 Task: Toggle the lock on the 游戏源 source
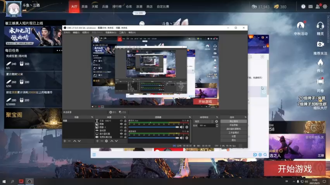(x=125, y=130)
